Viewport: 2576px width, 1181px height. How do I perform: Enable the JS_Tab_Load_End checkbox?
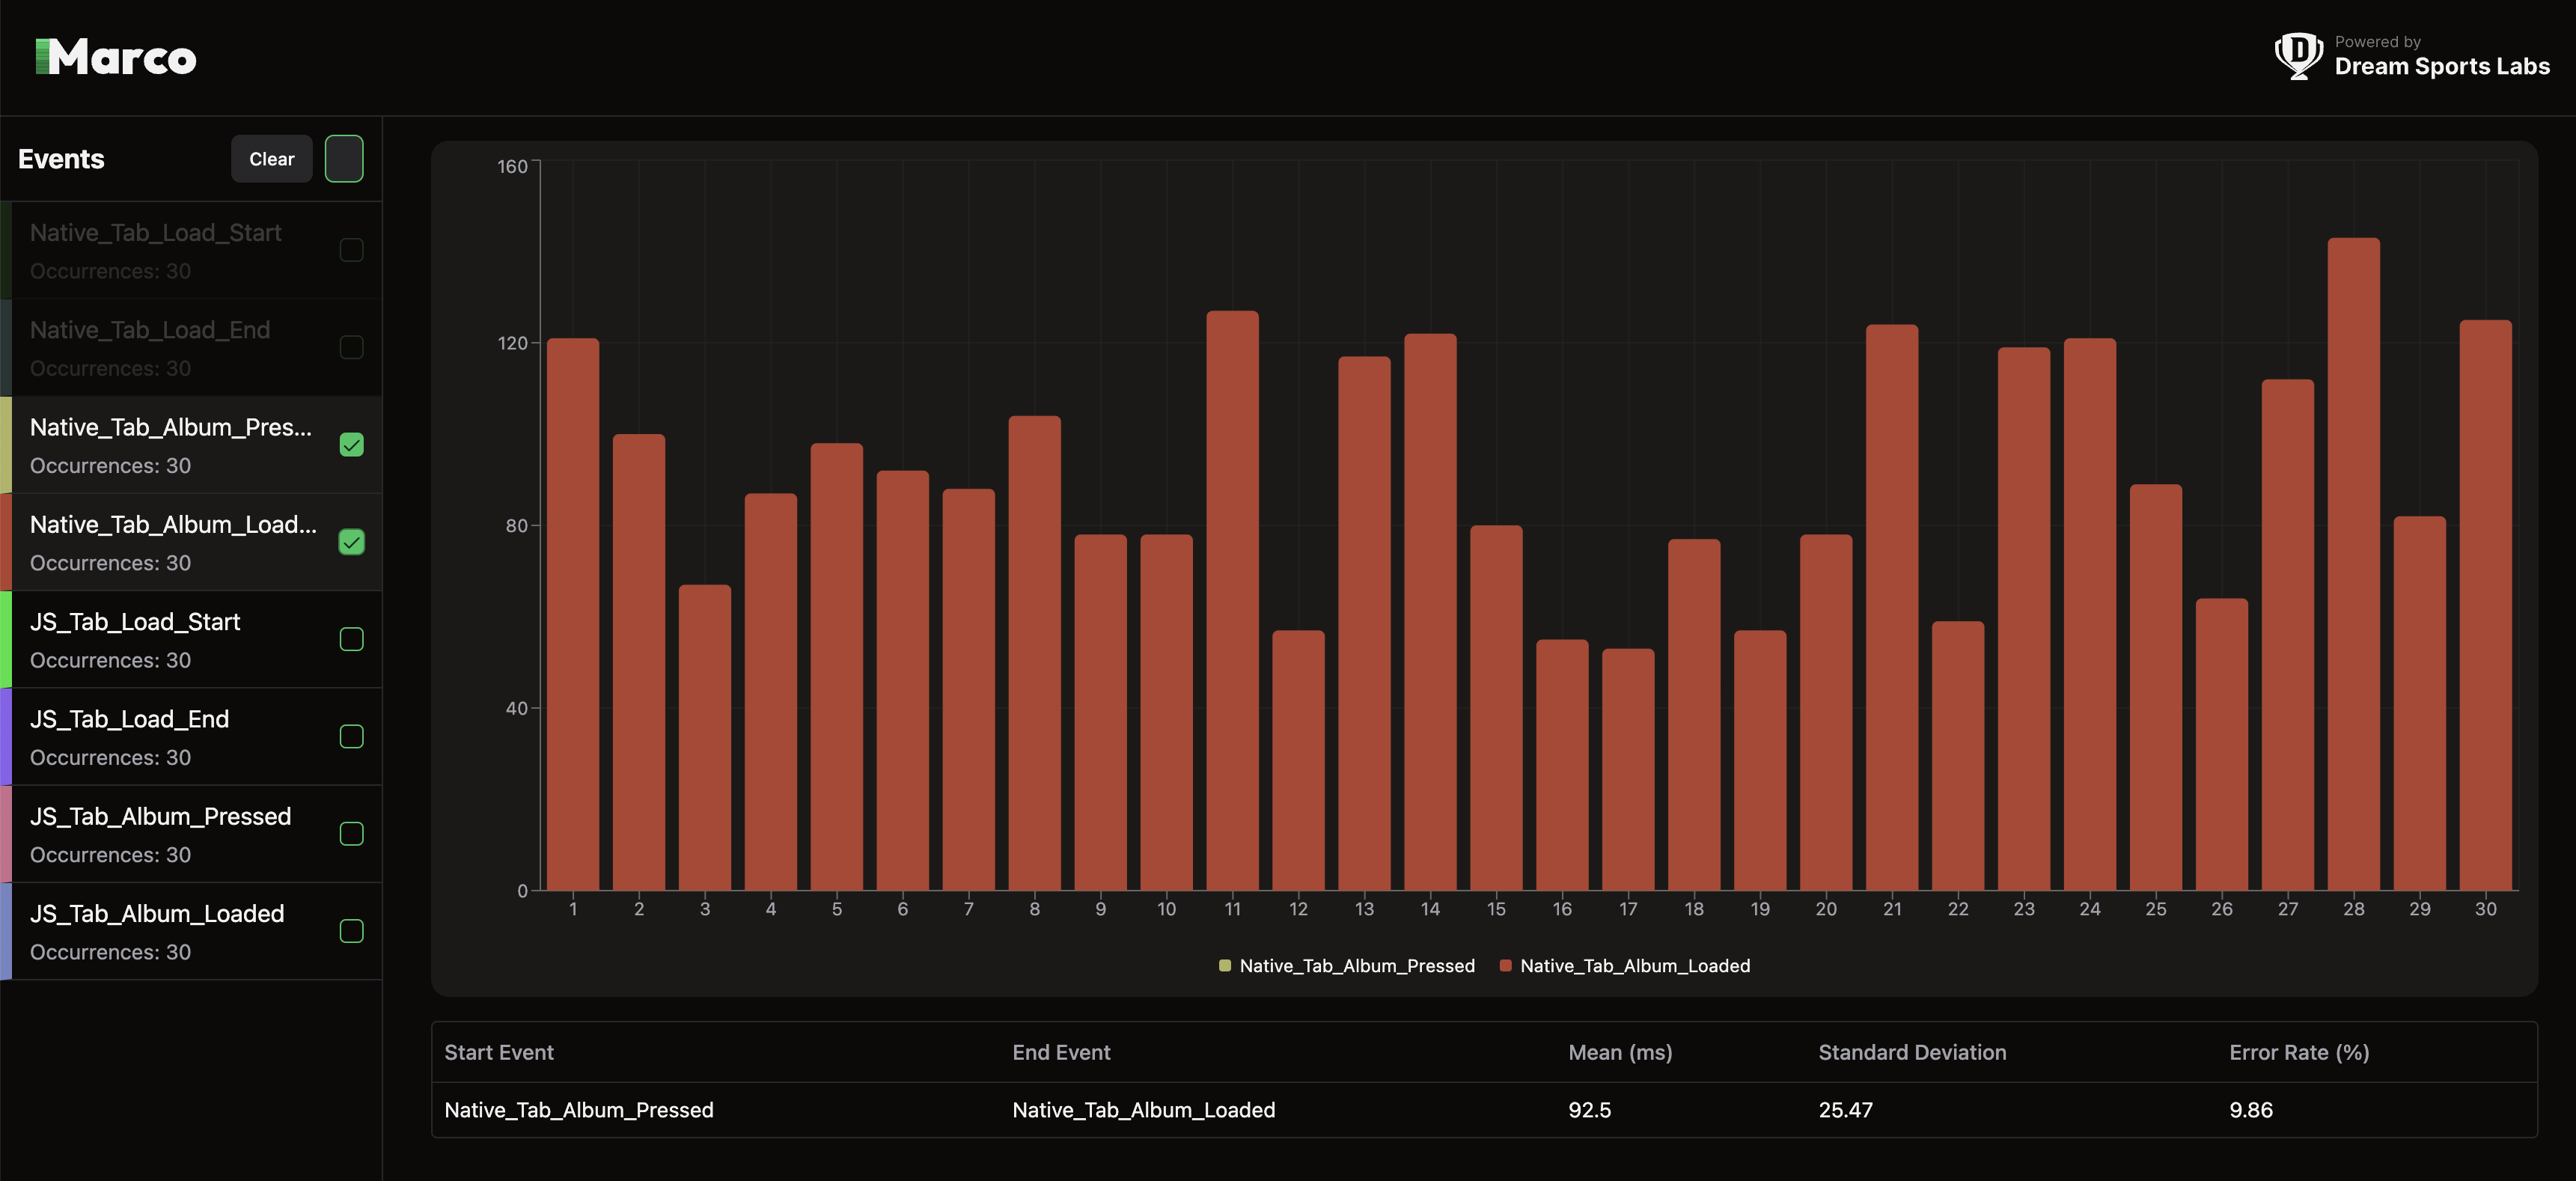pos(351,737)
